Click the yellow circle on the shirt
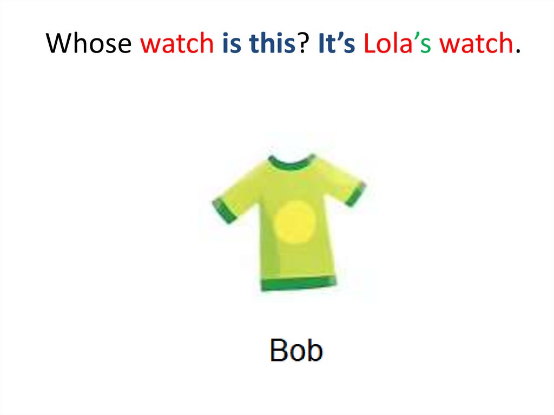Screen dimensions: 554x415 pos(295,221)
